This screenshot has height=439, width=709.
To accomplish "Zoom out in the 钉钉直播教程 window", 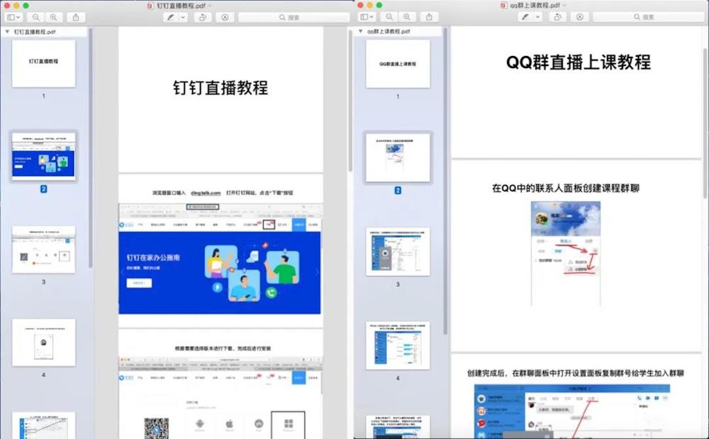I will [x=35, y=17].
